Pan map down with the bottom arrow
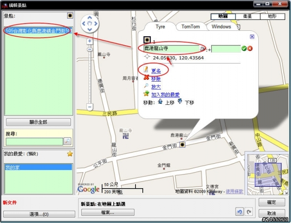 90,29
